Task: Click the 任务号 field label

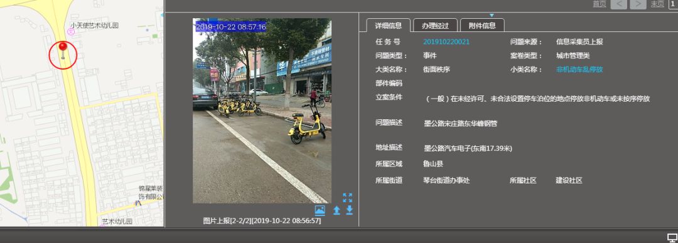Action: click(388, 42)
